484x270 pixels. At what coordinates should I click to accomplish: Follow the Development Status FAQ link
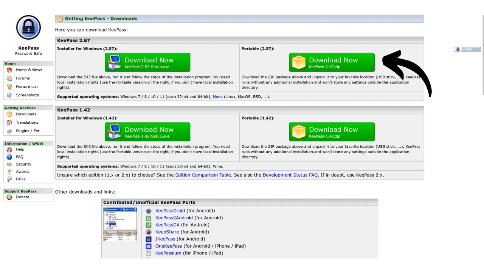pyautogui.click(x=290, y=175)
